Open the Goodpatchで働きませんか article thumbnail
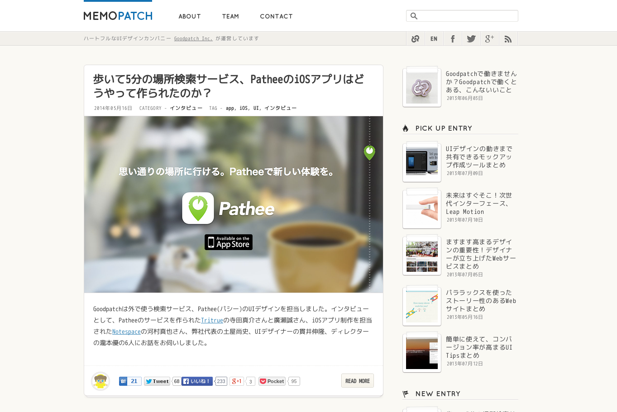The height and width of the screenshot is (412, 617). tap(422, 88)
